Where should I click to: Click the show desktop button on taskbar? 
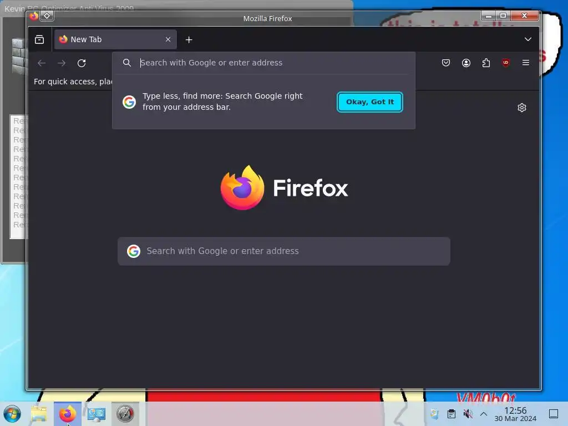[x=554, y=414]
